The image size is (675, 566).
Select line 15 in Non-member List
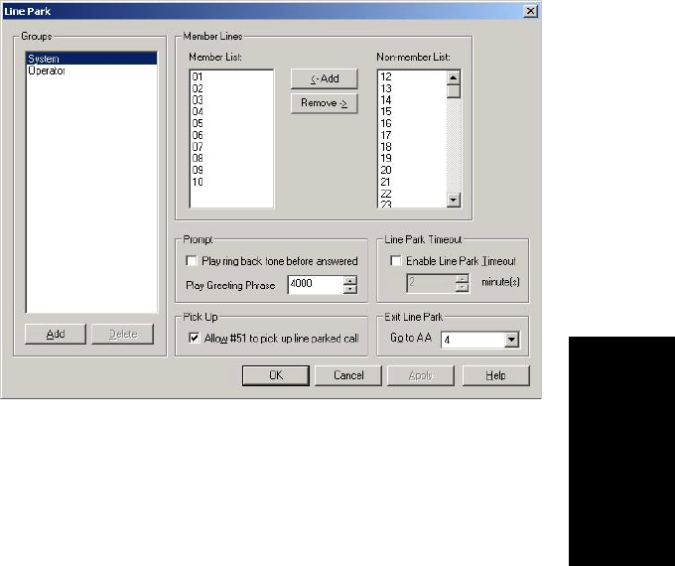pos(412,111)
